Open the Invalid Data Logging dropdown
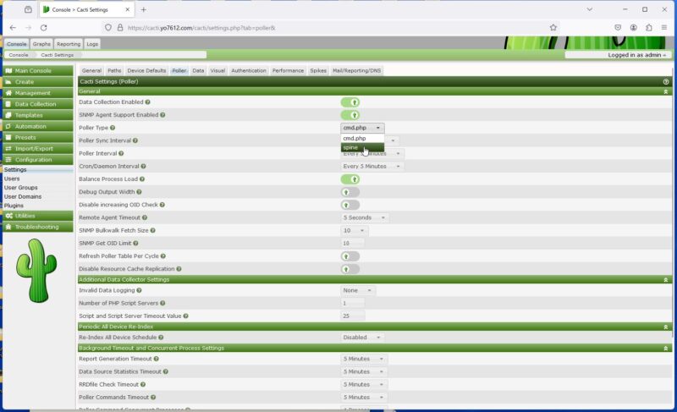The height and width of the screenshot is (412, 677). [357, 291]
